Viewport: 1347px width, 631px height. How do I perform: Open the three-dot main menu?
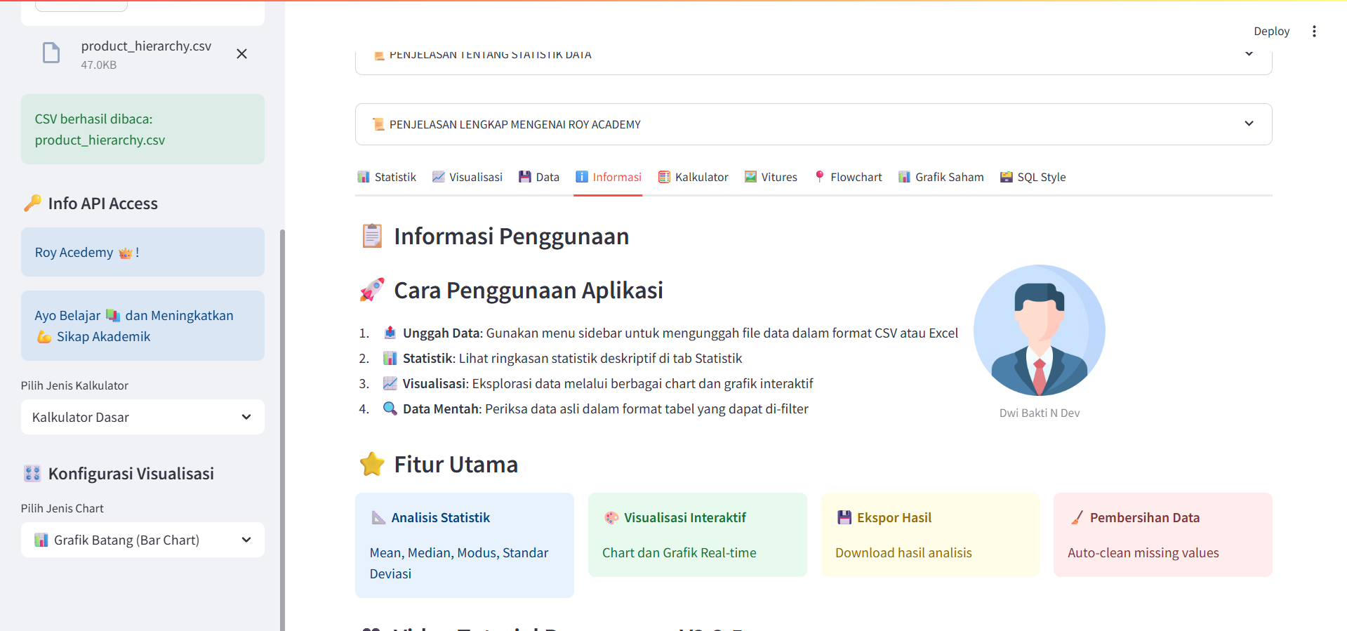coord(1314,32)
